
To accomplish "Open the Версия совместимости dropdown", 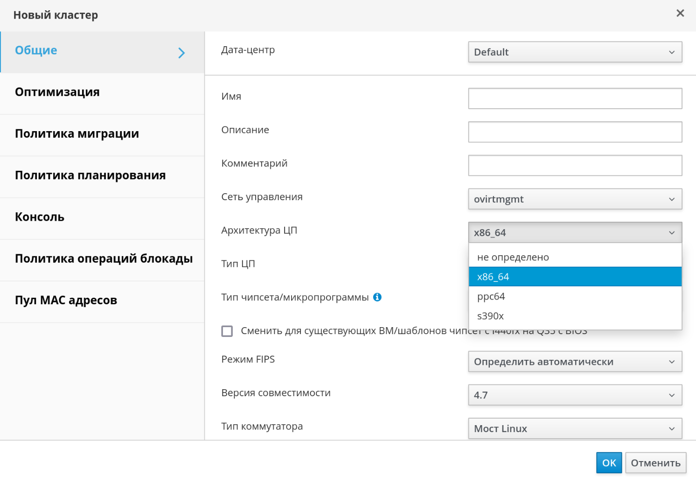I will point(575,395).
